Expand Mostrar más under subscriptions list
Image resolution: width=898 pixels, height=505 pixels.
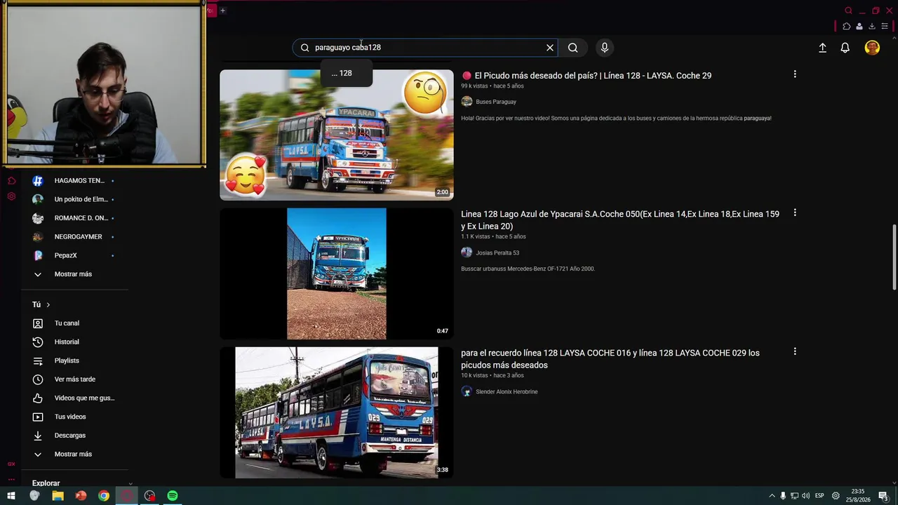[x=74, y=274]
